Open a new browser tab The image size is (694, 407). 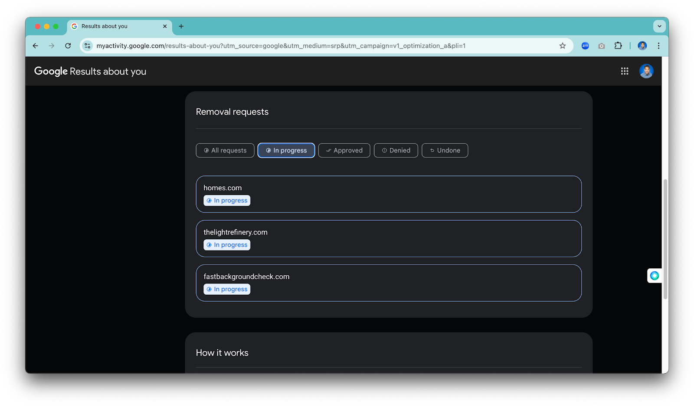(x=181, y=26)
